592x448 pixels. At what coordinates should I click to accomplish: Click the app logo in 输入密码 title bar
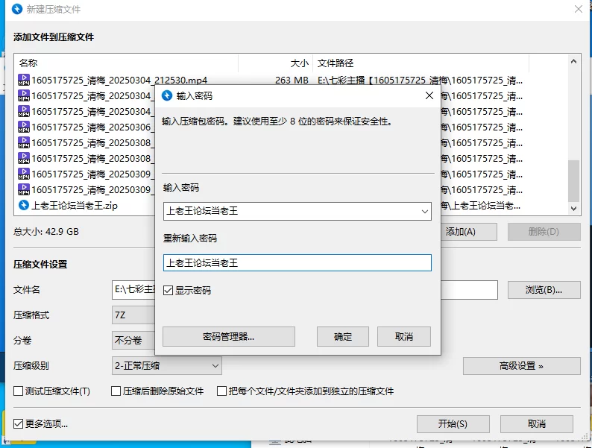coord(167,96)
